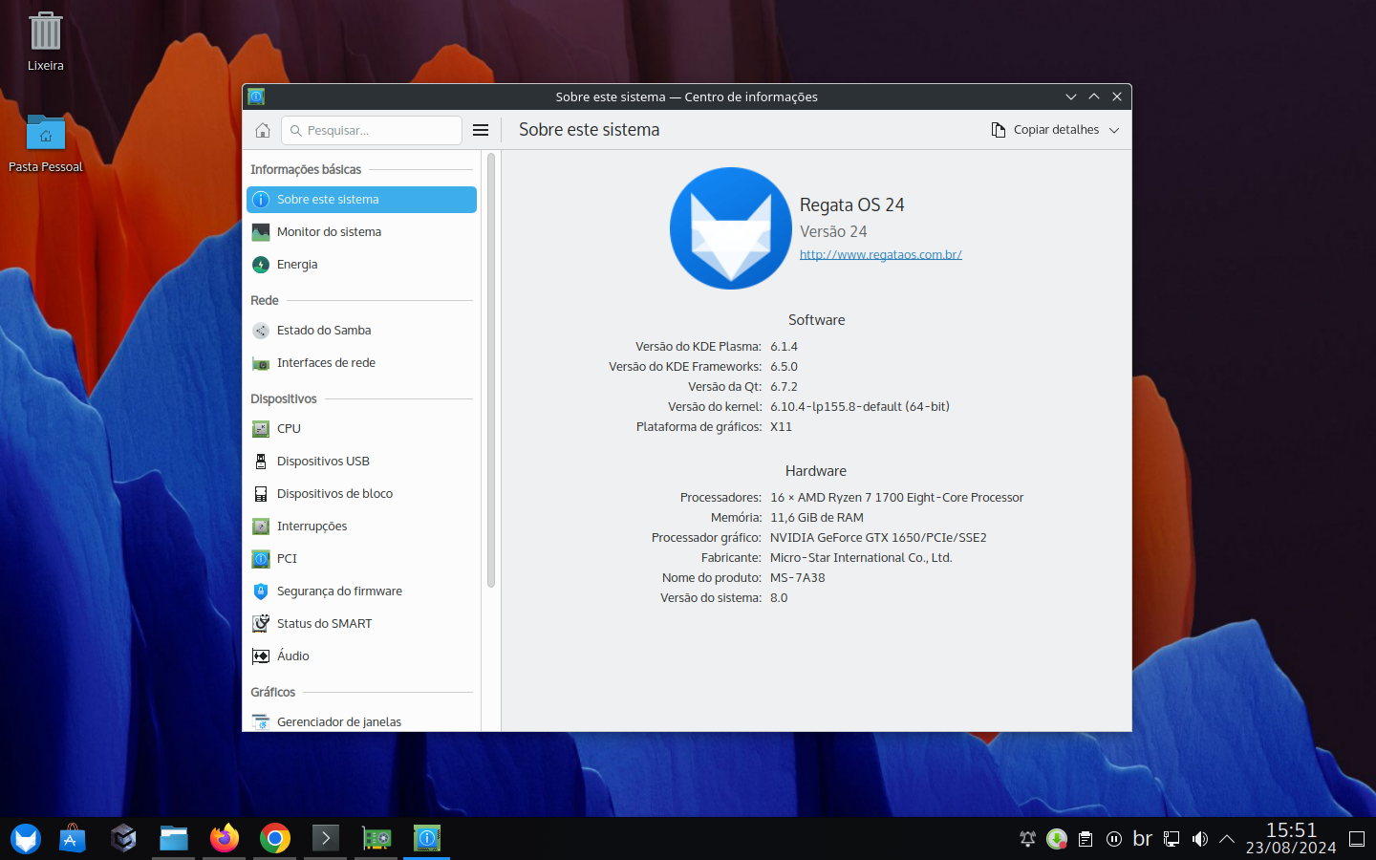Click the media pause tray icon
Viewport: 1376px width, 860px height.
tap(1113, 839)
